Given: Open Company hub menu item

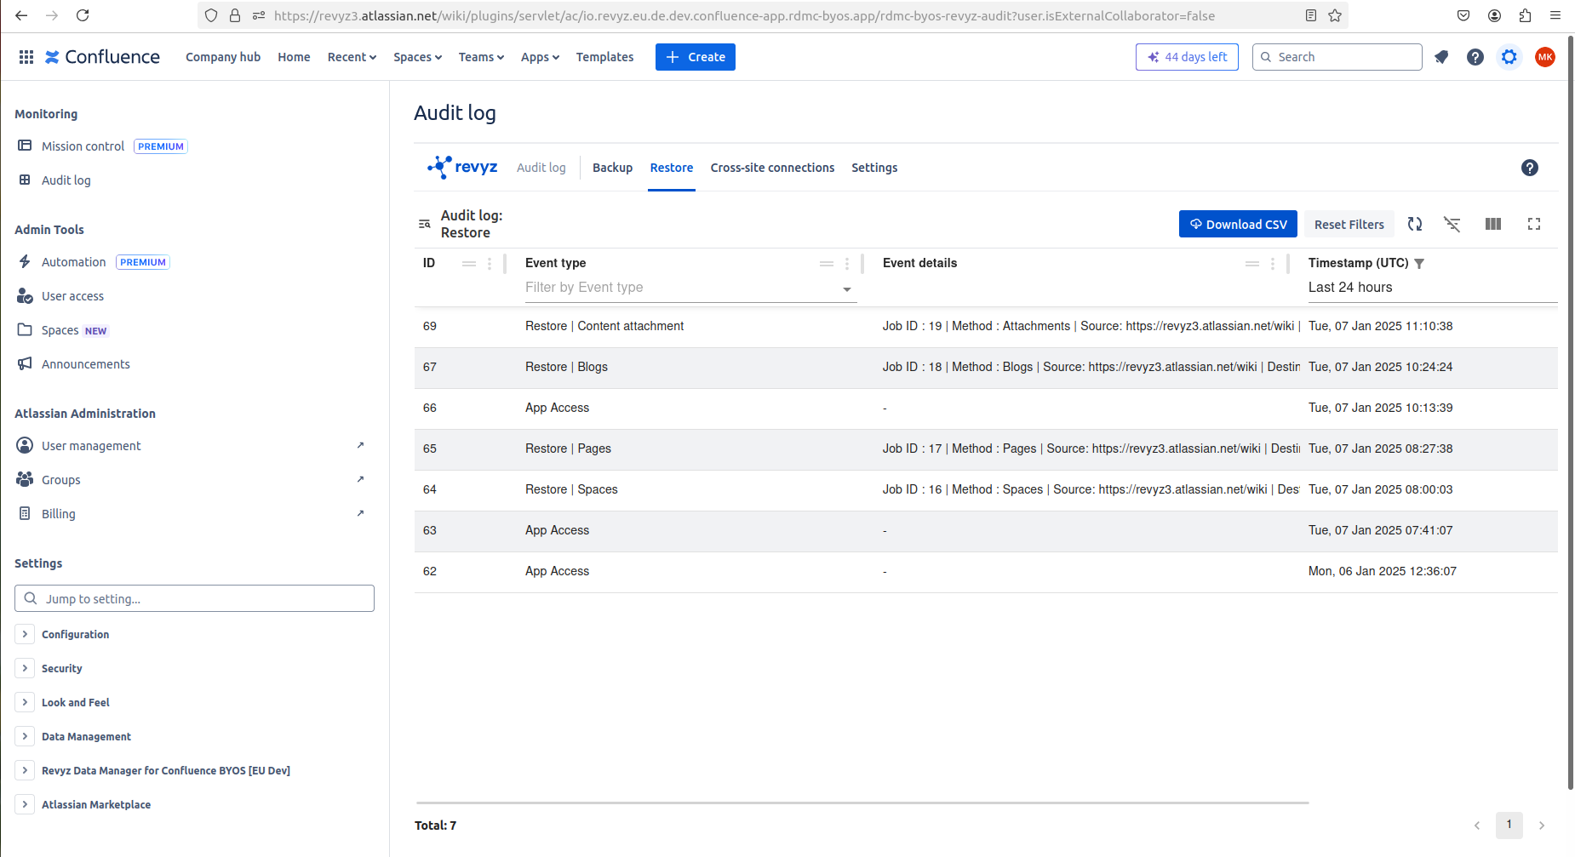Looking at the screenshot, I should tap(223, 57).
